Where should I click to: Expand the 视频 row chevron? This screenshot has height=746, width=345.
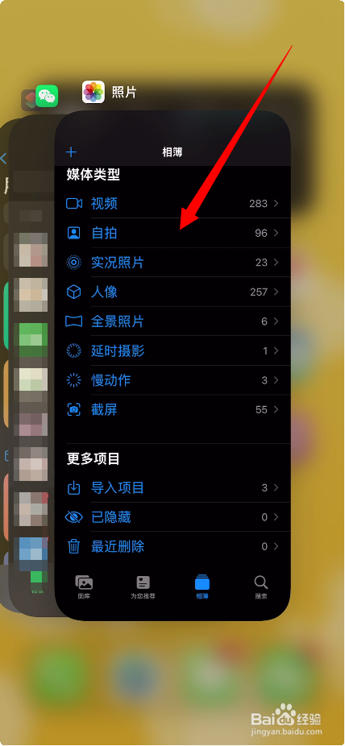[276, 204]
